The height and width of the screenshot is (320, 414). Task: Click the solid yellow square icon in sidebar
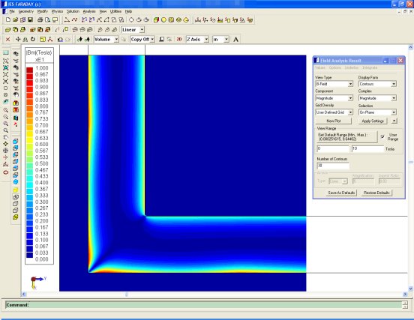(x=16, y=190)
